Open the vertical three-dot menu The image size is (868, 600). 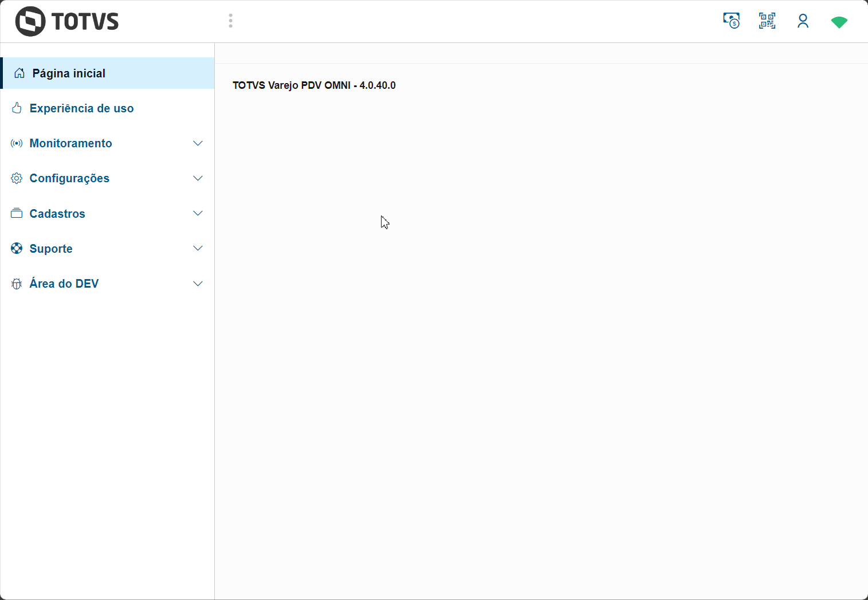click(x=230, y=21)
